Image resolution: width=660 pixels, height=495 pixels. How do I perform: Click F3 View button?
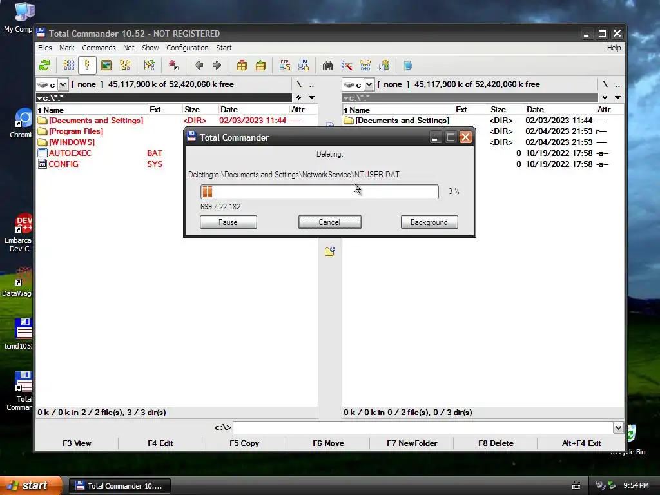(x=77, y=443)
